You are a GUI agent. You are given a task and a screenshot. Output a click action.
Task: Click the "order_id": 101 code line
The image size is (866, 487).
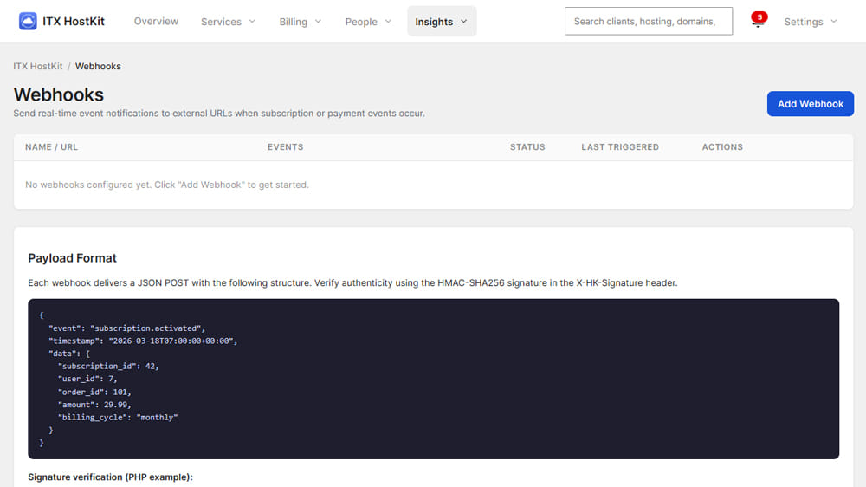click(x=94, y=392)
